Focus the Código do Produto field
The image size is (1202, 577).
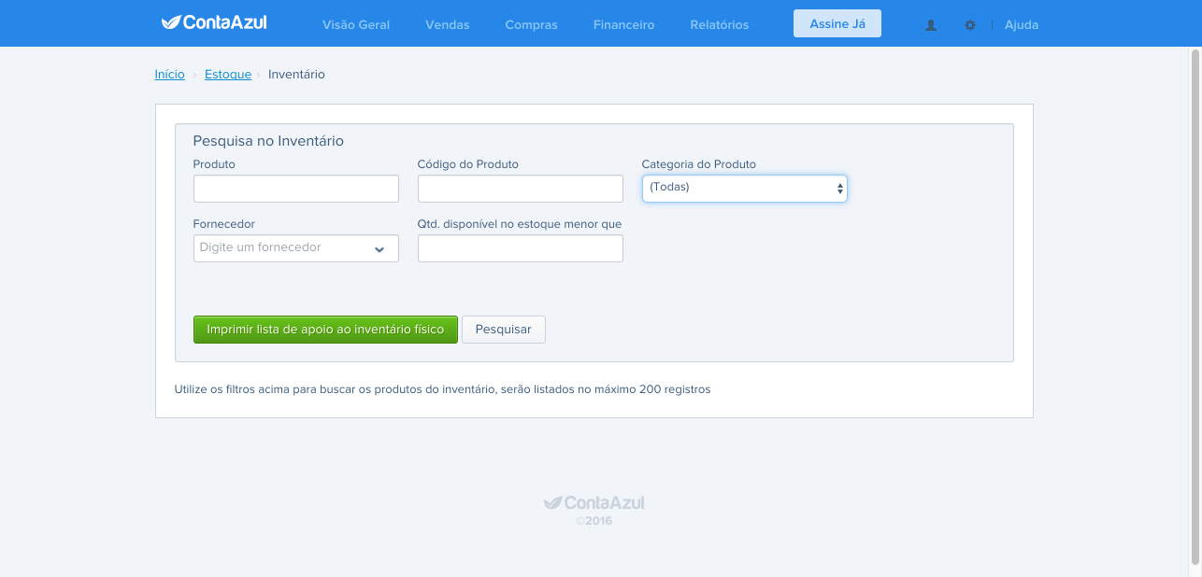[x=521, y=189]
